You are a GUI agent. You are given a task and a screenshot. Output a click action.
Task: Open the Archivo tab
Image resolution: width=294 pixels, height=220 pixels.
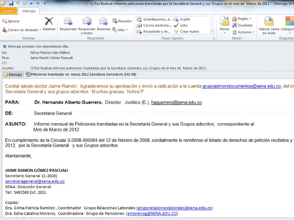pyautogui.click(x=8, y=11)
